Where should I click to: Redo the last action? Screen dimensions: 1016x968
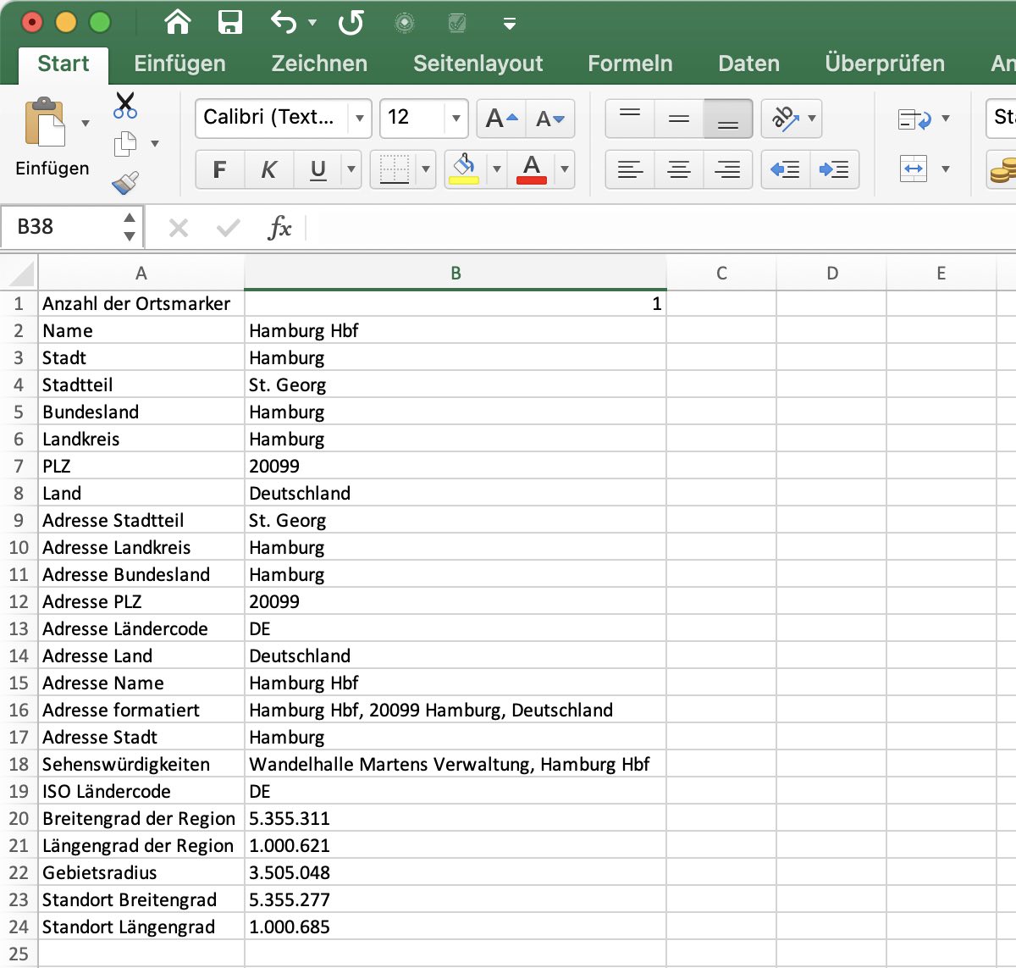(x=351, y=22)
